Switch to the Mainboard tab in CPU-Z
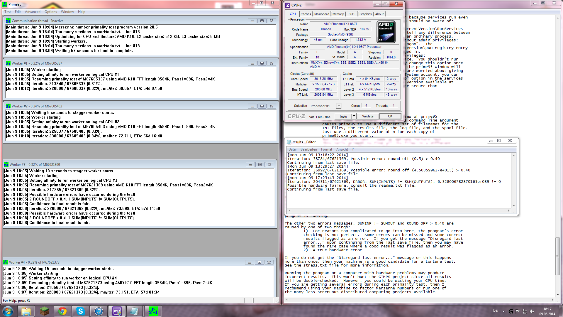 (322, 14)
